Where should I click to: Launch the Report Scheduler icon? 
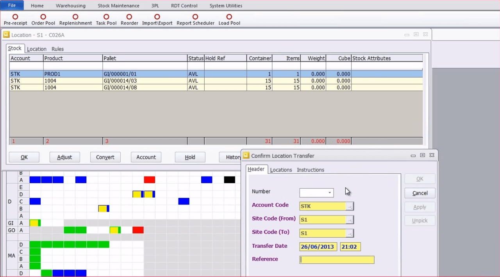195,17
